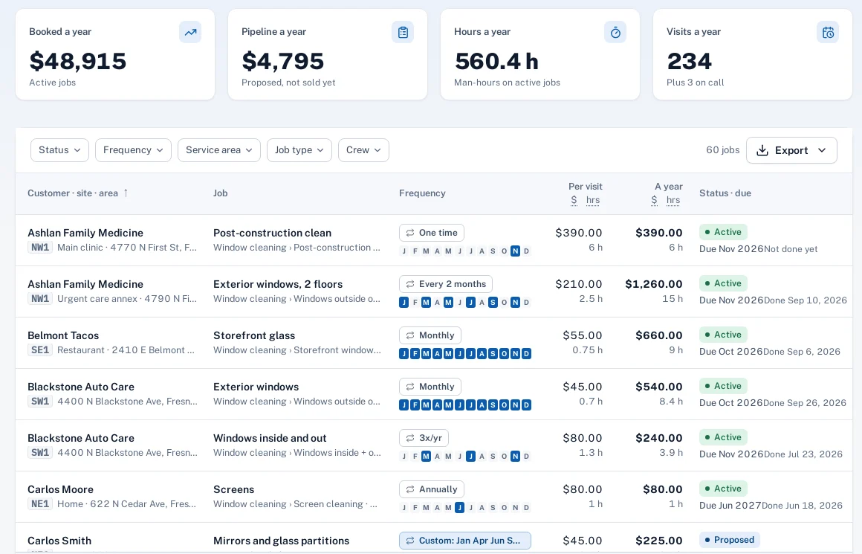Click the SE1 area tag for Belmont Tacos

click(40, 350)
